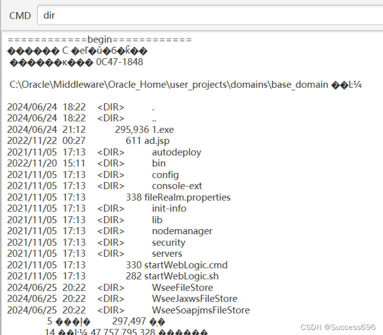383x335 pixels.
Task: Click the 2022/11/20 15:11 timestamp
Action: [47, 163]
